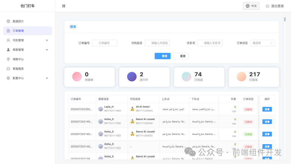Click the blue 搜索 search button
Viewport: 291px width, 164px height.
(x=162, y=56)
